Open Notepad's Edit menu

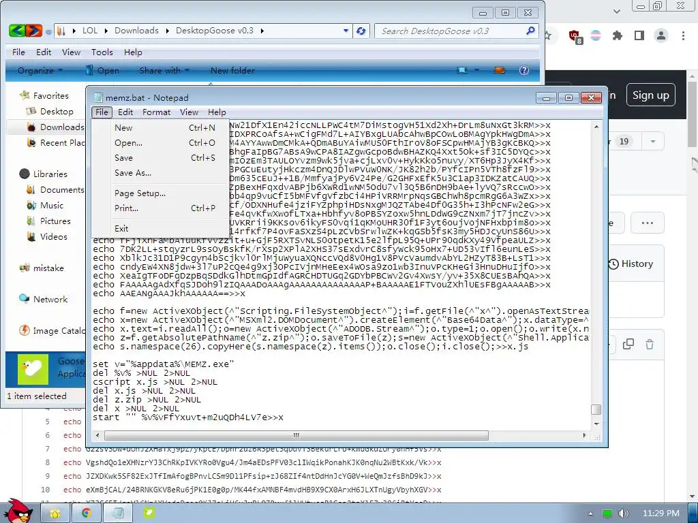[125, 112]
